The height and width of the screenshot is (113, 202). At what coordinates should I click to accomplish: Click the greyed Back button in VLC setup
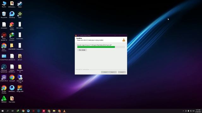[105, 72]
